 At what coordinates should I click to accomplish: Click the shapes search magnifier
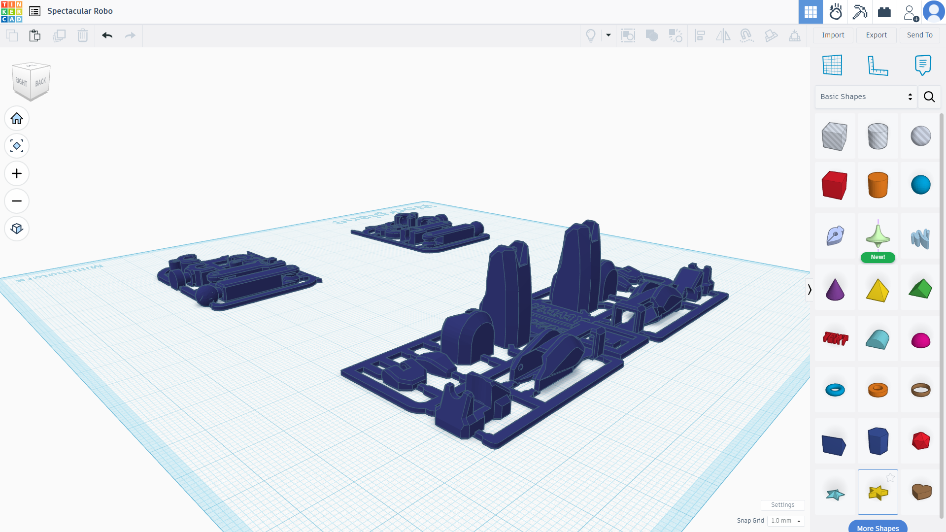(929, 97)
